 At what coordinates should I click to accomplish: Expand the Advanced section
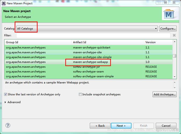(5, 102)
